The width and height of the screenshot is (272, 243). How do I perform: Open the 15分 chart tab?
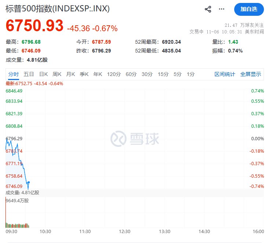[163, 74]
